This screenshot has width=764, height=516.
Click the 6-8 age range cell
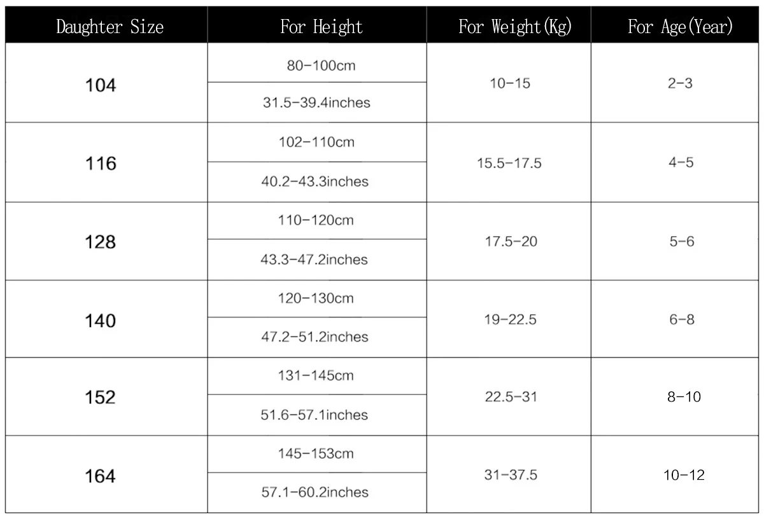[681, 319]
